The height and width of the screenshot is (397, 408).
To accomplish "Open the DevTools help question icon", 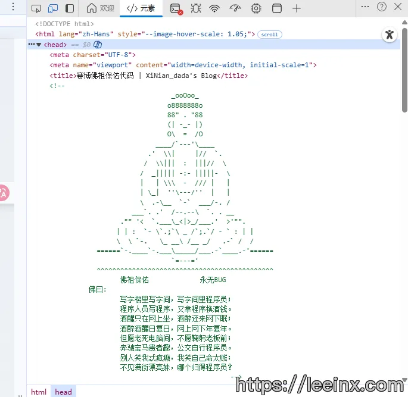I will coord(382,7).
